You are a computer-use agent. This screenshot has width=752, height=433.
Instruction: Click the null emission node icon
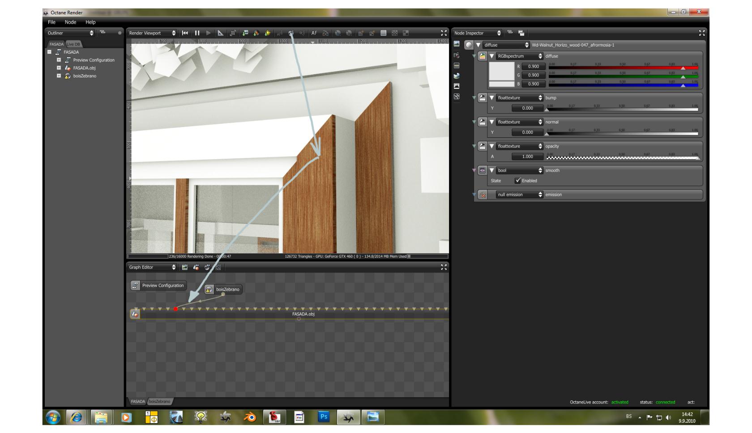tap(483, 195)
